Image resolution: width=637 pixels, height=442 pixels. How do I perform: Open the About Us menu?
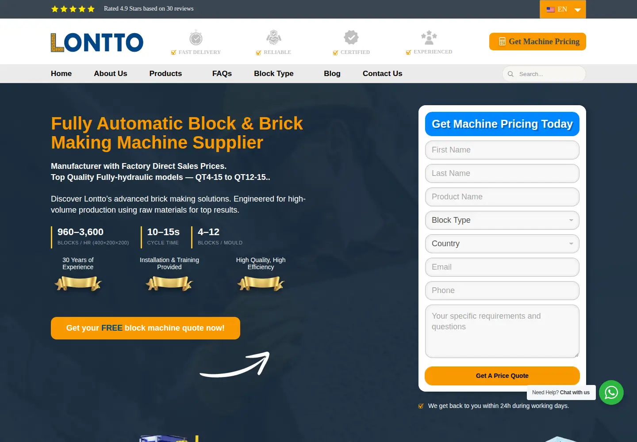[111, 74]
